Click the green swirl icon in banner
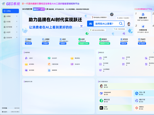 coord(87,33)
